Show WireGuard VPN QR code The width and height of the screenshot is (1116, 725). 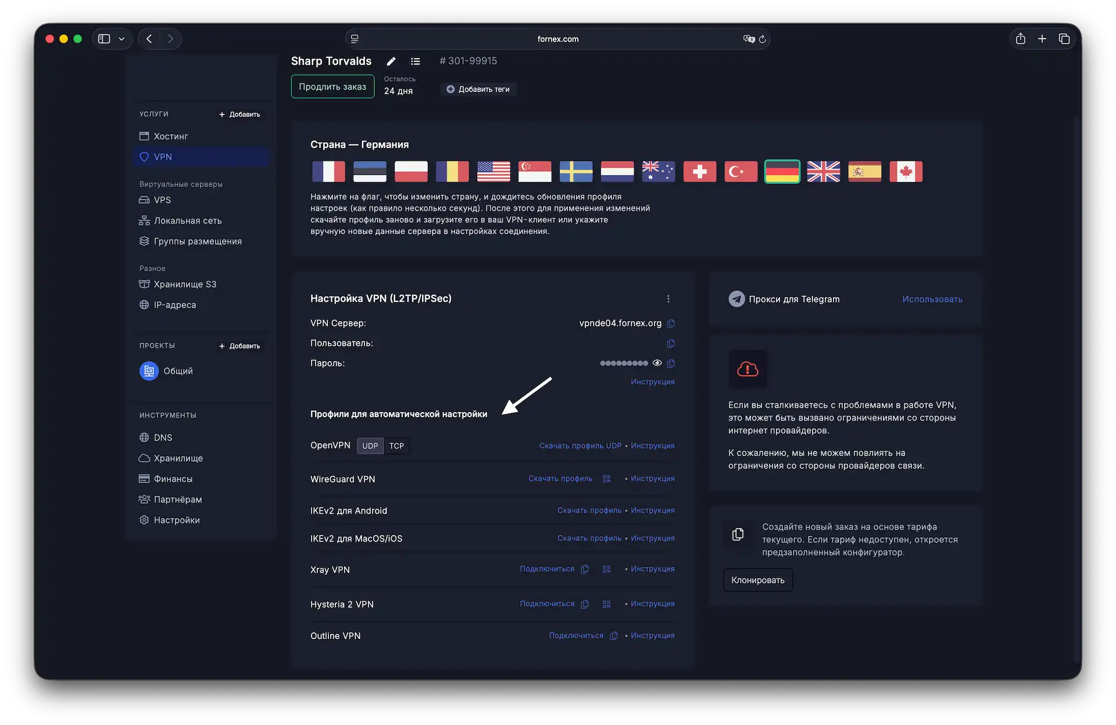click(x=606, y=479)
